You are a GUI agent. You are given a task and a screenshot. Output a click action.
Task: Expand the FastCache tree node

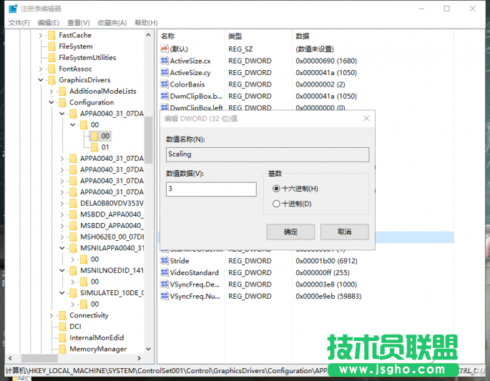coord(40,36)
